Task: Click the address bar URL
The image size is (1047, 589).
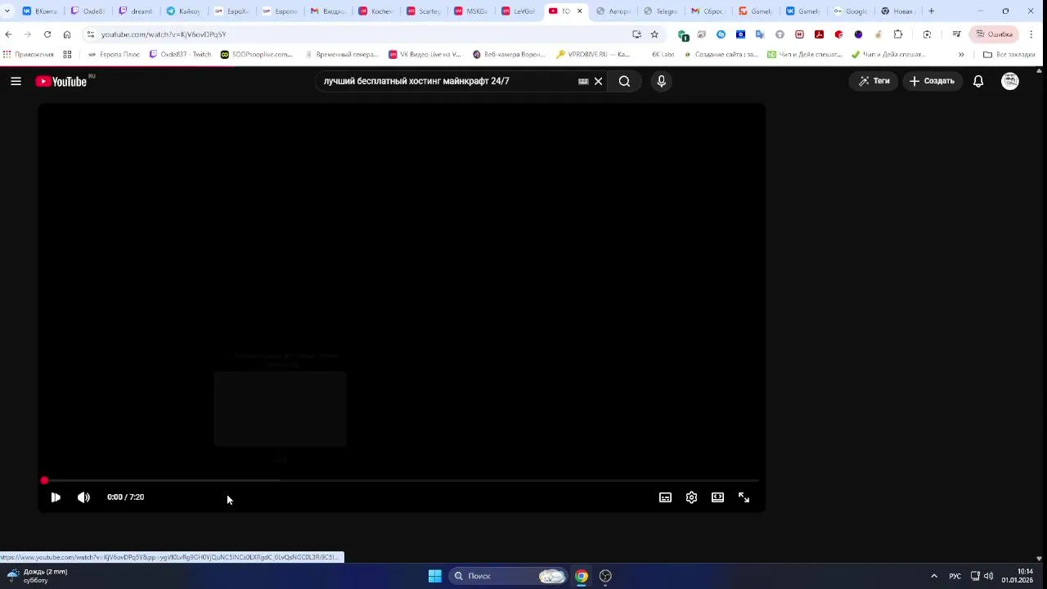Action: tap(164, 34)
